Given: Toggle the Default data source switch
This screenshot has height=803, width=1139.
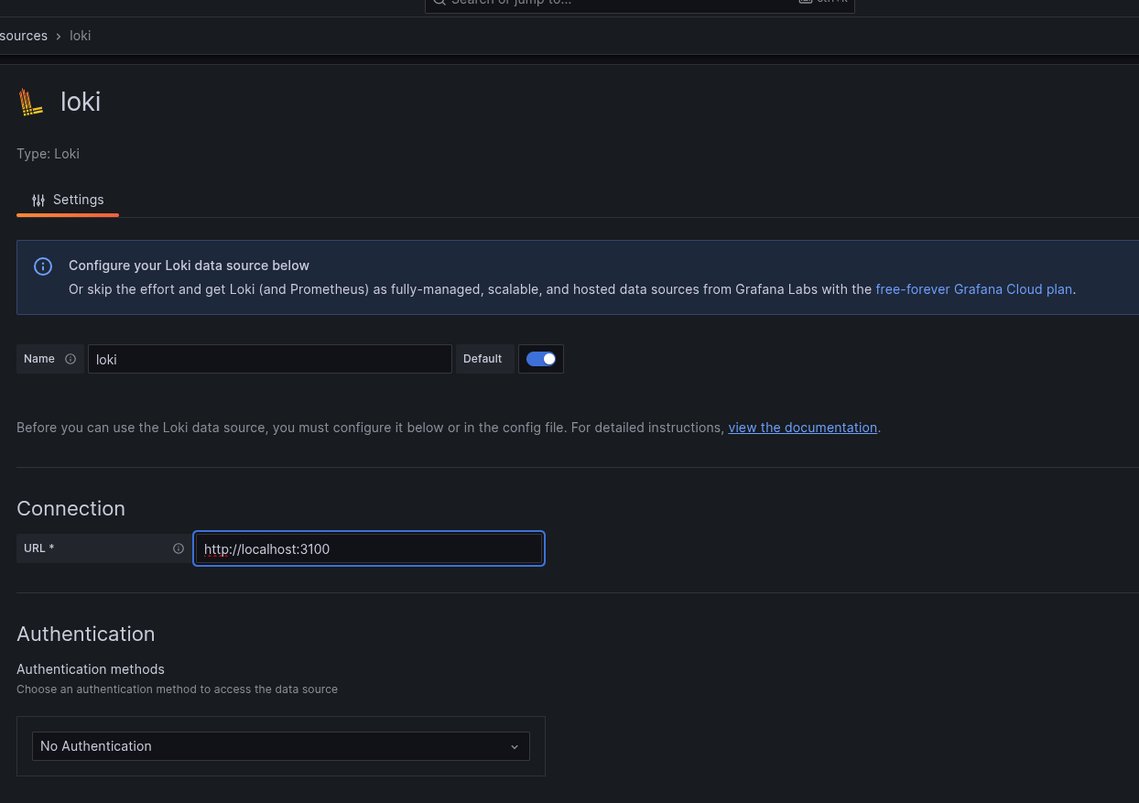Looking at the screenshot, I should click(x=541, y=359).
